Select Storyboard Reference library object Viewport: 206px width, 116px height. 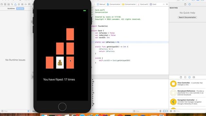click(187, 93)
